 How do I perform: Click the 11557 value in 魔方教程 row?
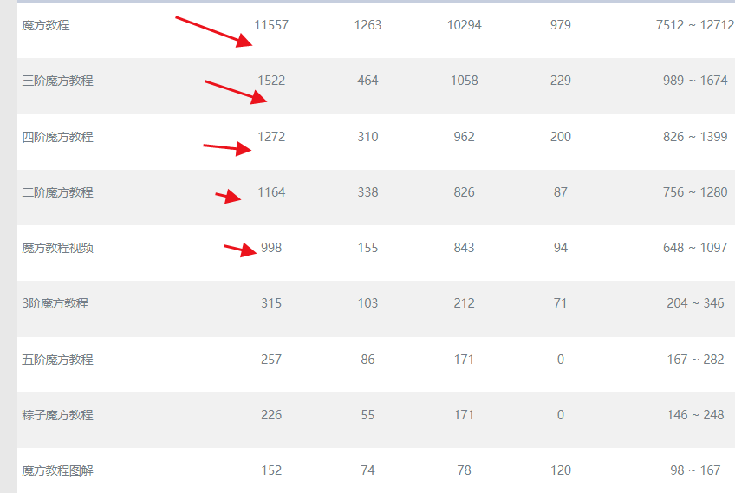point(271,25)
